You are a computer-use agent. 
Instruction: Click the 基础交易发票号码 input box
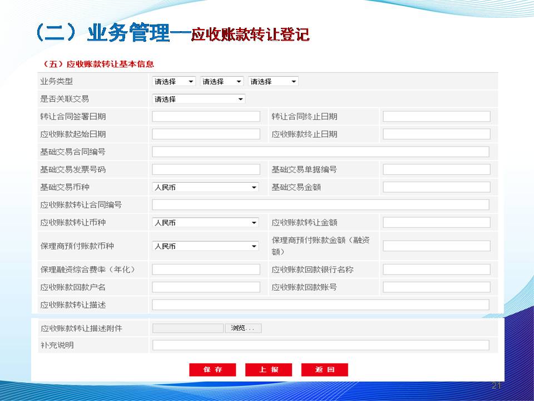(x=206, y=169)
